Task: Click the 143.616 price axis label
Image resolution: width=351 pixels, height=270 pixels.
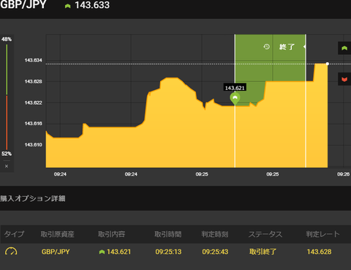Action: 34,124
